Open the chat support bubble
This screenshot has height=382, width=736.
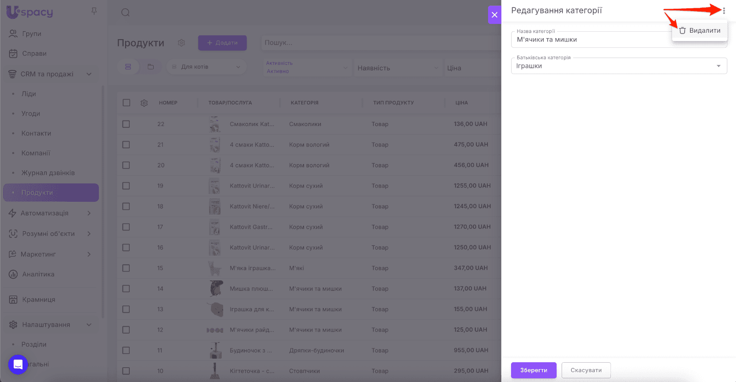coord(18,365)
